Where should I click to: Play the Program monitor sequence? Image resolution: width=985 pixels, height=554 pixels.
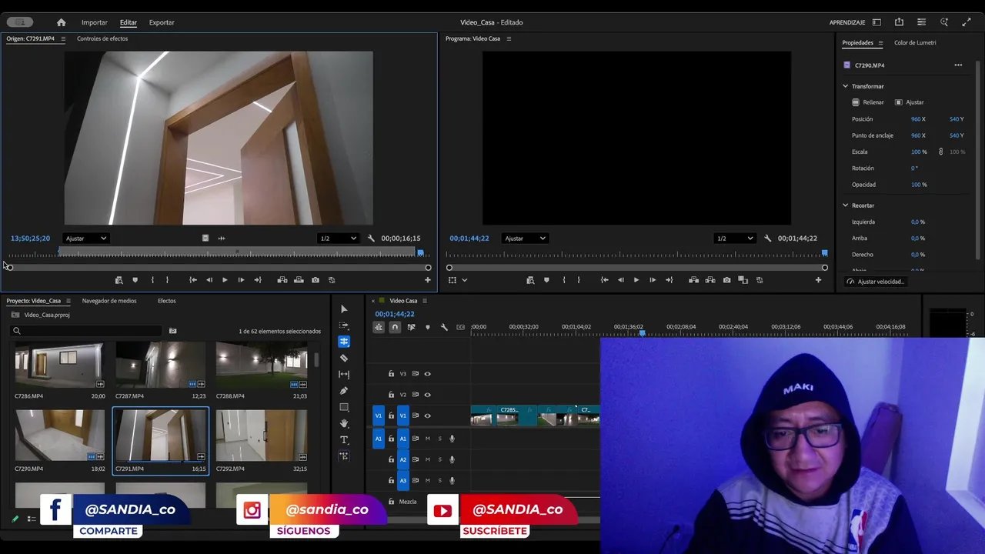(636, 280)
